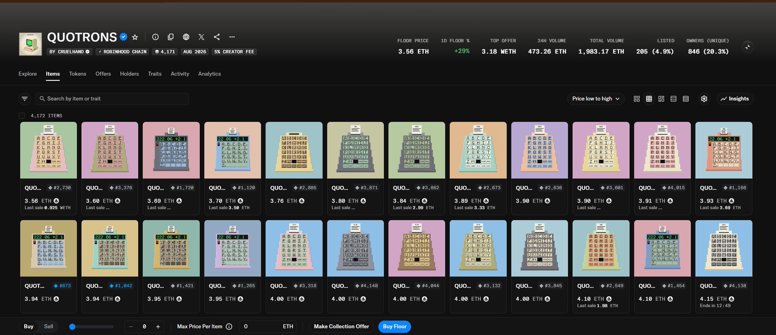Screen dimensions: 776x335
Task: Open the NFT card ranked #1,720 at 3.69 ETH
Action: (x=171, y=168)
